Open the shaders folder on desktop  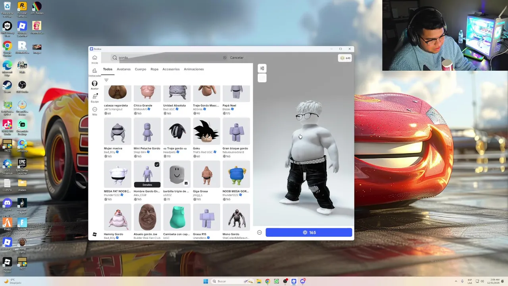22,185
